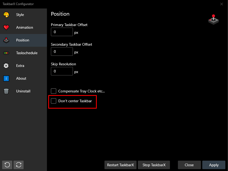Focus the Primary Taskbar Offset field
The width and height of the screenshot is (228, 171).
(62, 32)
